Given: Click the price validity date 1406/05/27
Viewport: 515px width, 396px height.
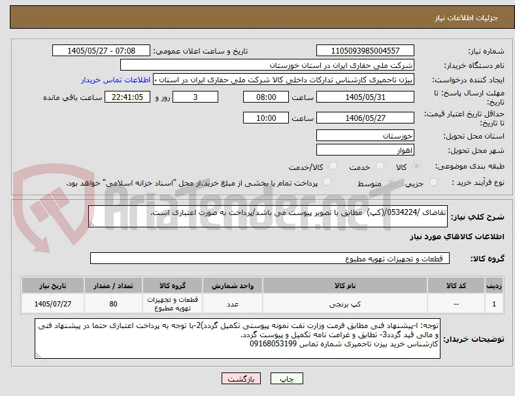Looking at the screenshot, I should pos(365,118).
